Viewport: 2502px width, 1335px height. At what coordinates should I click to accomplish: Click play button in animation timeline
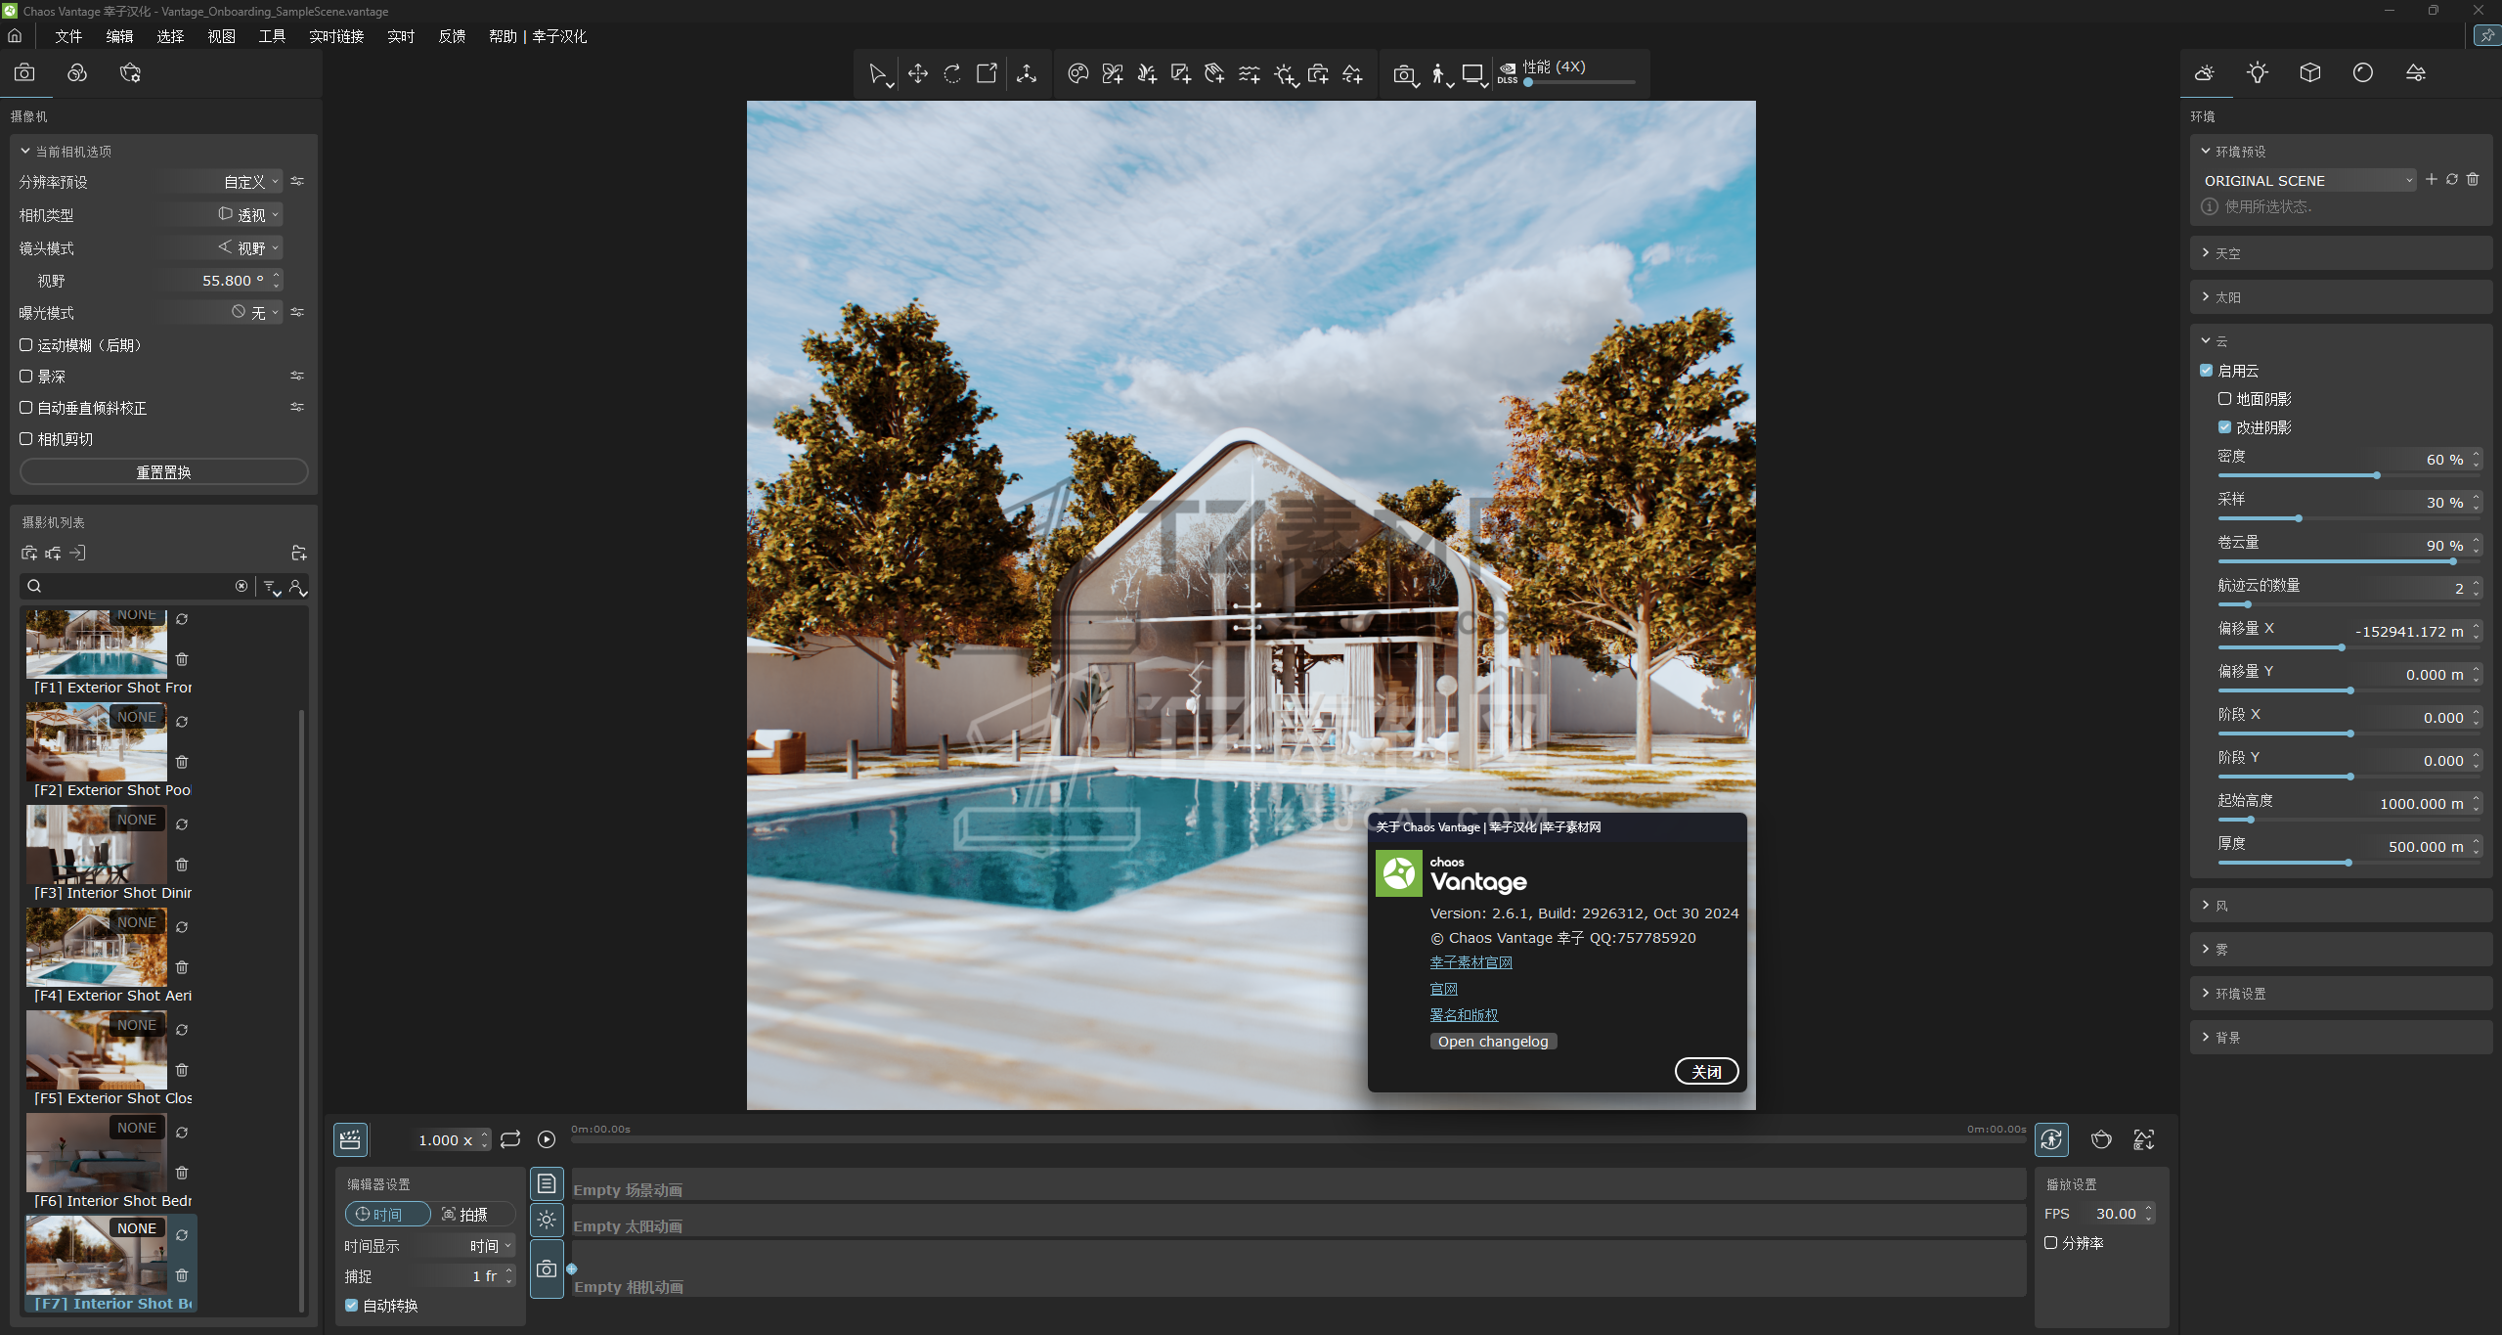(547, 1139)
